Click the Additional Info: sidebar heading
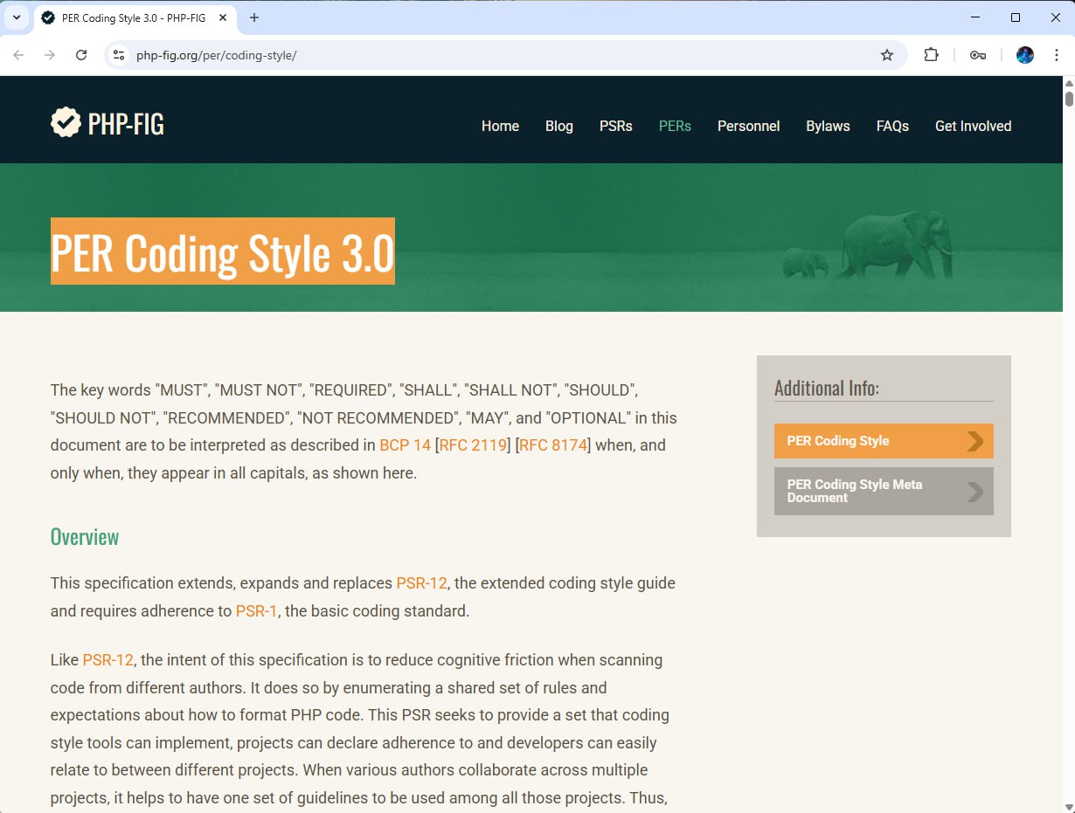The width and height of the screenshot is (1075, 813). tap(827, 388)
